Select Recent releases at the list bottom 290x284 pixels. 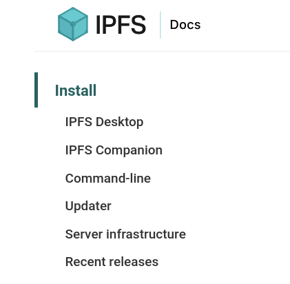[x=112, y=262]
